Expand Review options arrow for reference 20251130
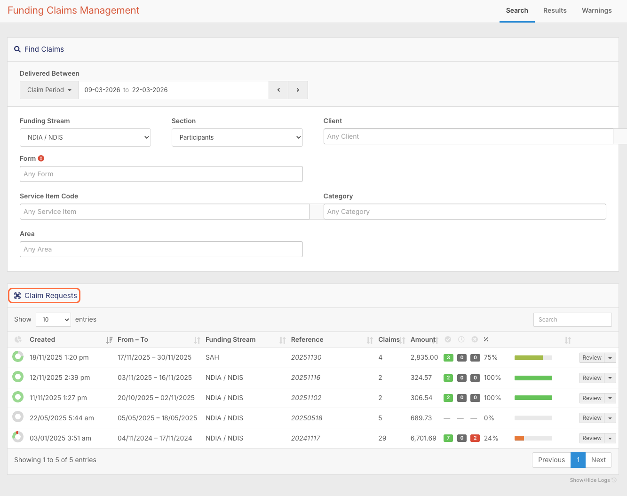Image resolution: width=627 pixels, height=496 pixels. pos(610,358)
